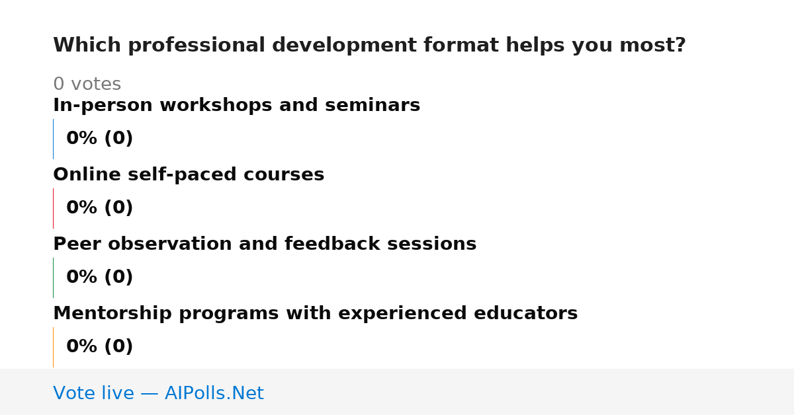794x415 pixels.
Task: Click the poll question heading
Action: (x=369, y=46)
